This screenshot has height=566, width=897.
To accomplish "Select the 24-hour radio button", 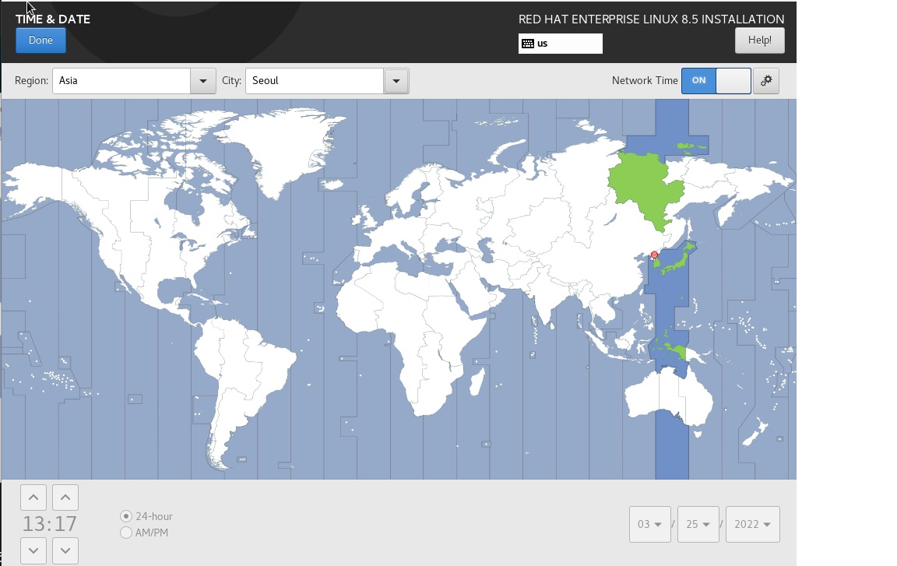I will pos(126,516).
